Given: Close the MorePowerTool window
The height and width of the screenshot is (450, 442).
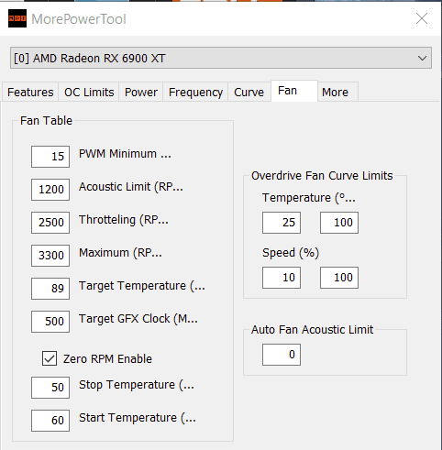Looking at the screenshot, I should coord(422,18).
